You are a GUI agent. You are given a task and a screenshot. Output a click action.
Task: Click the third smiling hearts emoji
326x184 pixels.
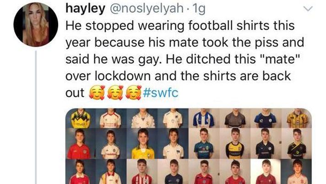tap(134, 93)
